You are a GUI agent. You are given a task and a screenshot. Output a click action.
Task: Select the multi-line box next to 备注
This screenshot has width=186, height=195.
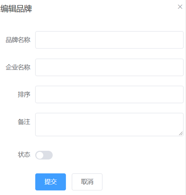(109, 124)
